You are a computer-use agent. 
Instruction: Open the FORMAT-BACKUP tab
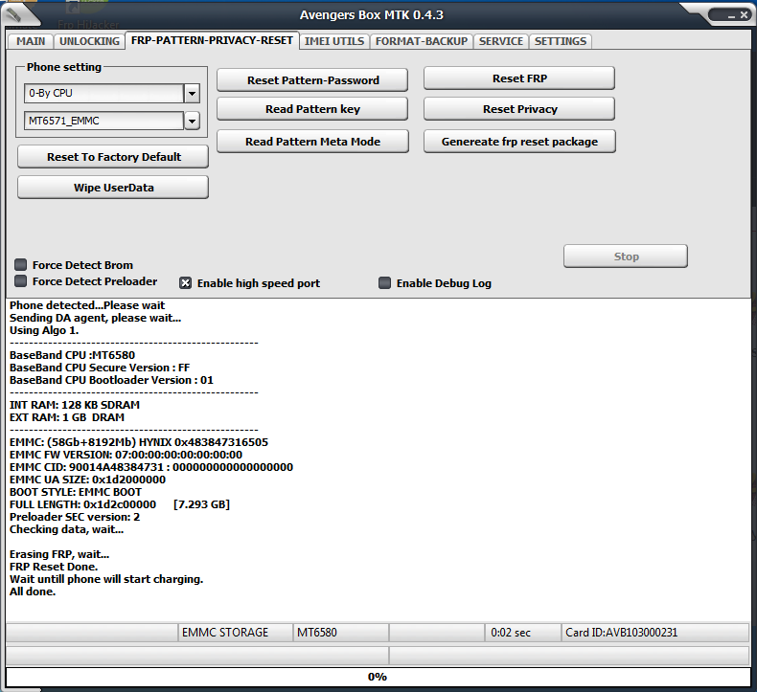(422, 41)
